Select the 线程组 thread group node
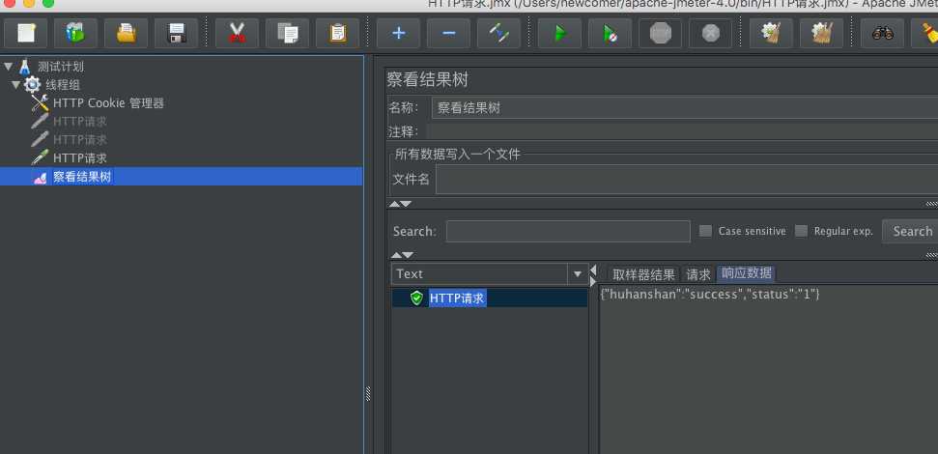 coord(63,85)
